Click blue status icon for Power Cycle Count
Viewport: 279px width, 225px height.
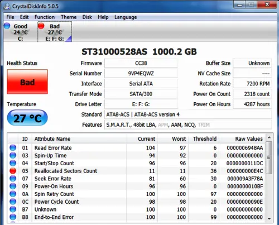pyautogui.click(x=13, y=202)
